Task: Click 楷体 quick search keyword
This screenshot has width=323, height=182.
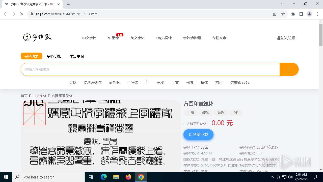Action: (x=204, y=82)
